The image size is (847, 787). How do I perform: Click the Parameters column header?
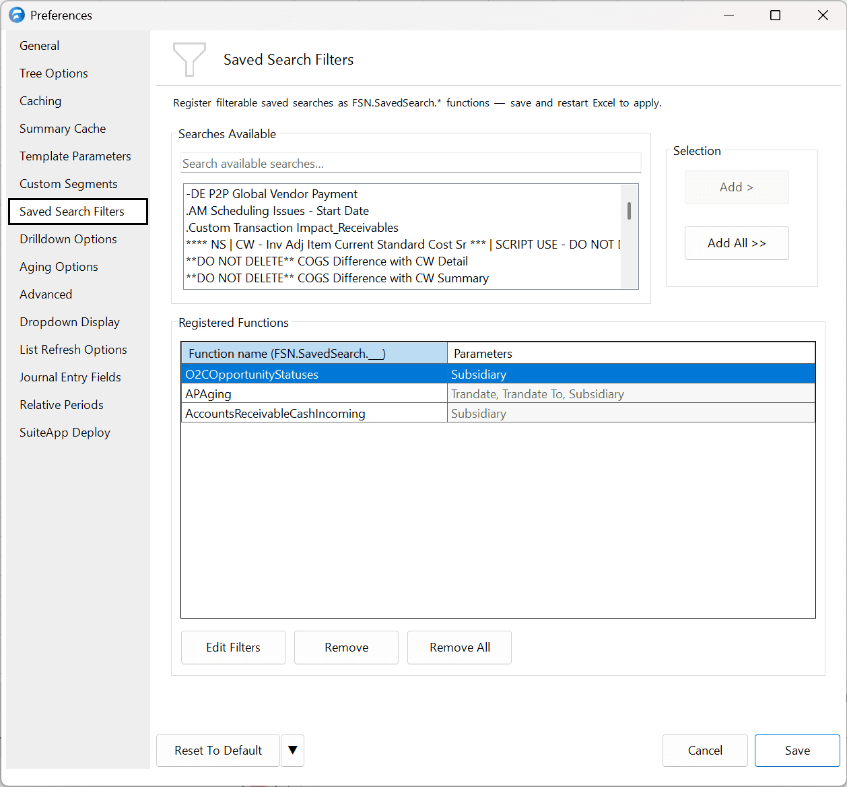(632, 353)
